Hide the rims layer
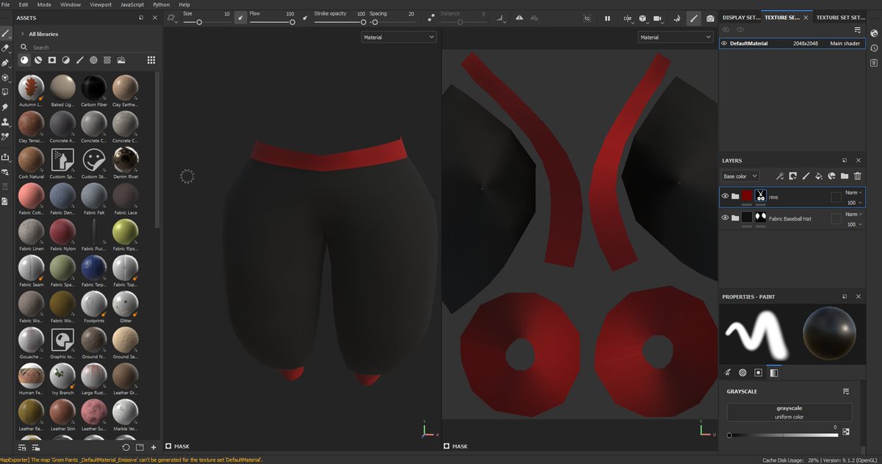 click(x=725, y=196)
